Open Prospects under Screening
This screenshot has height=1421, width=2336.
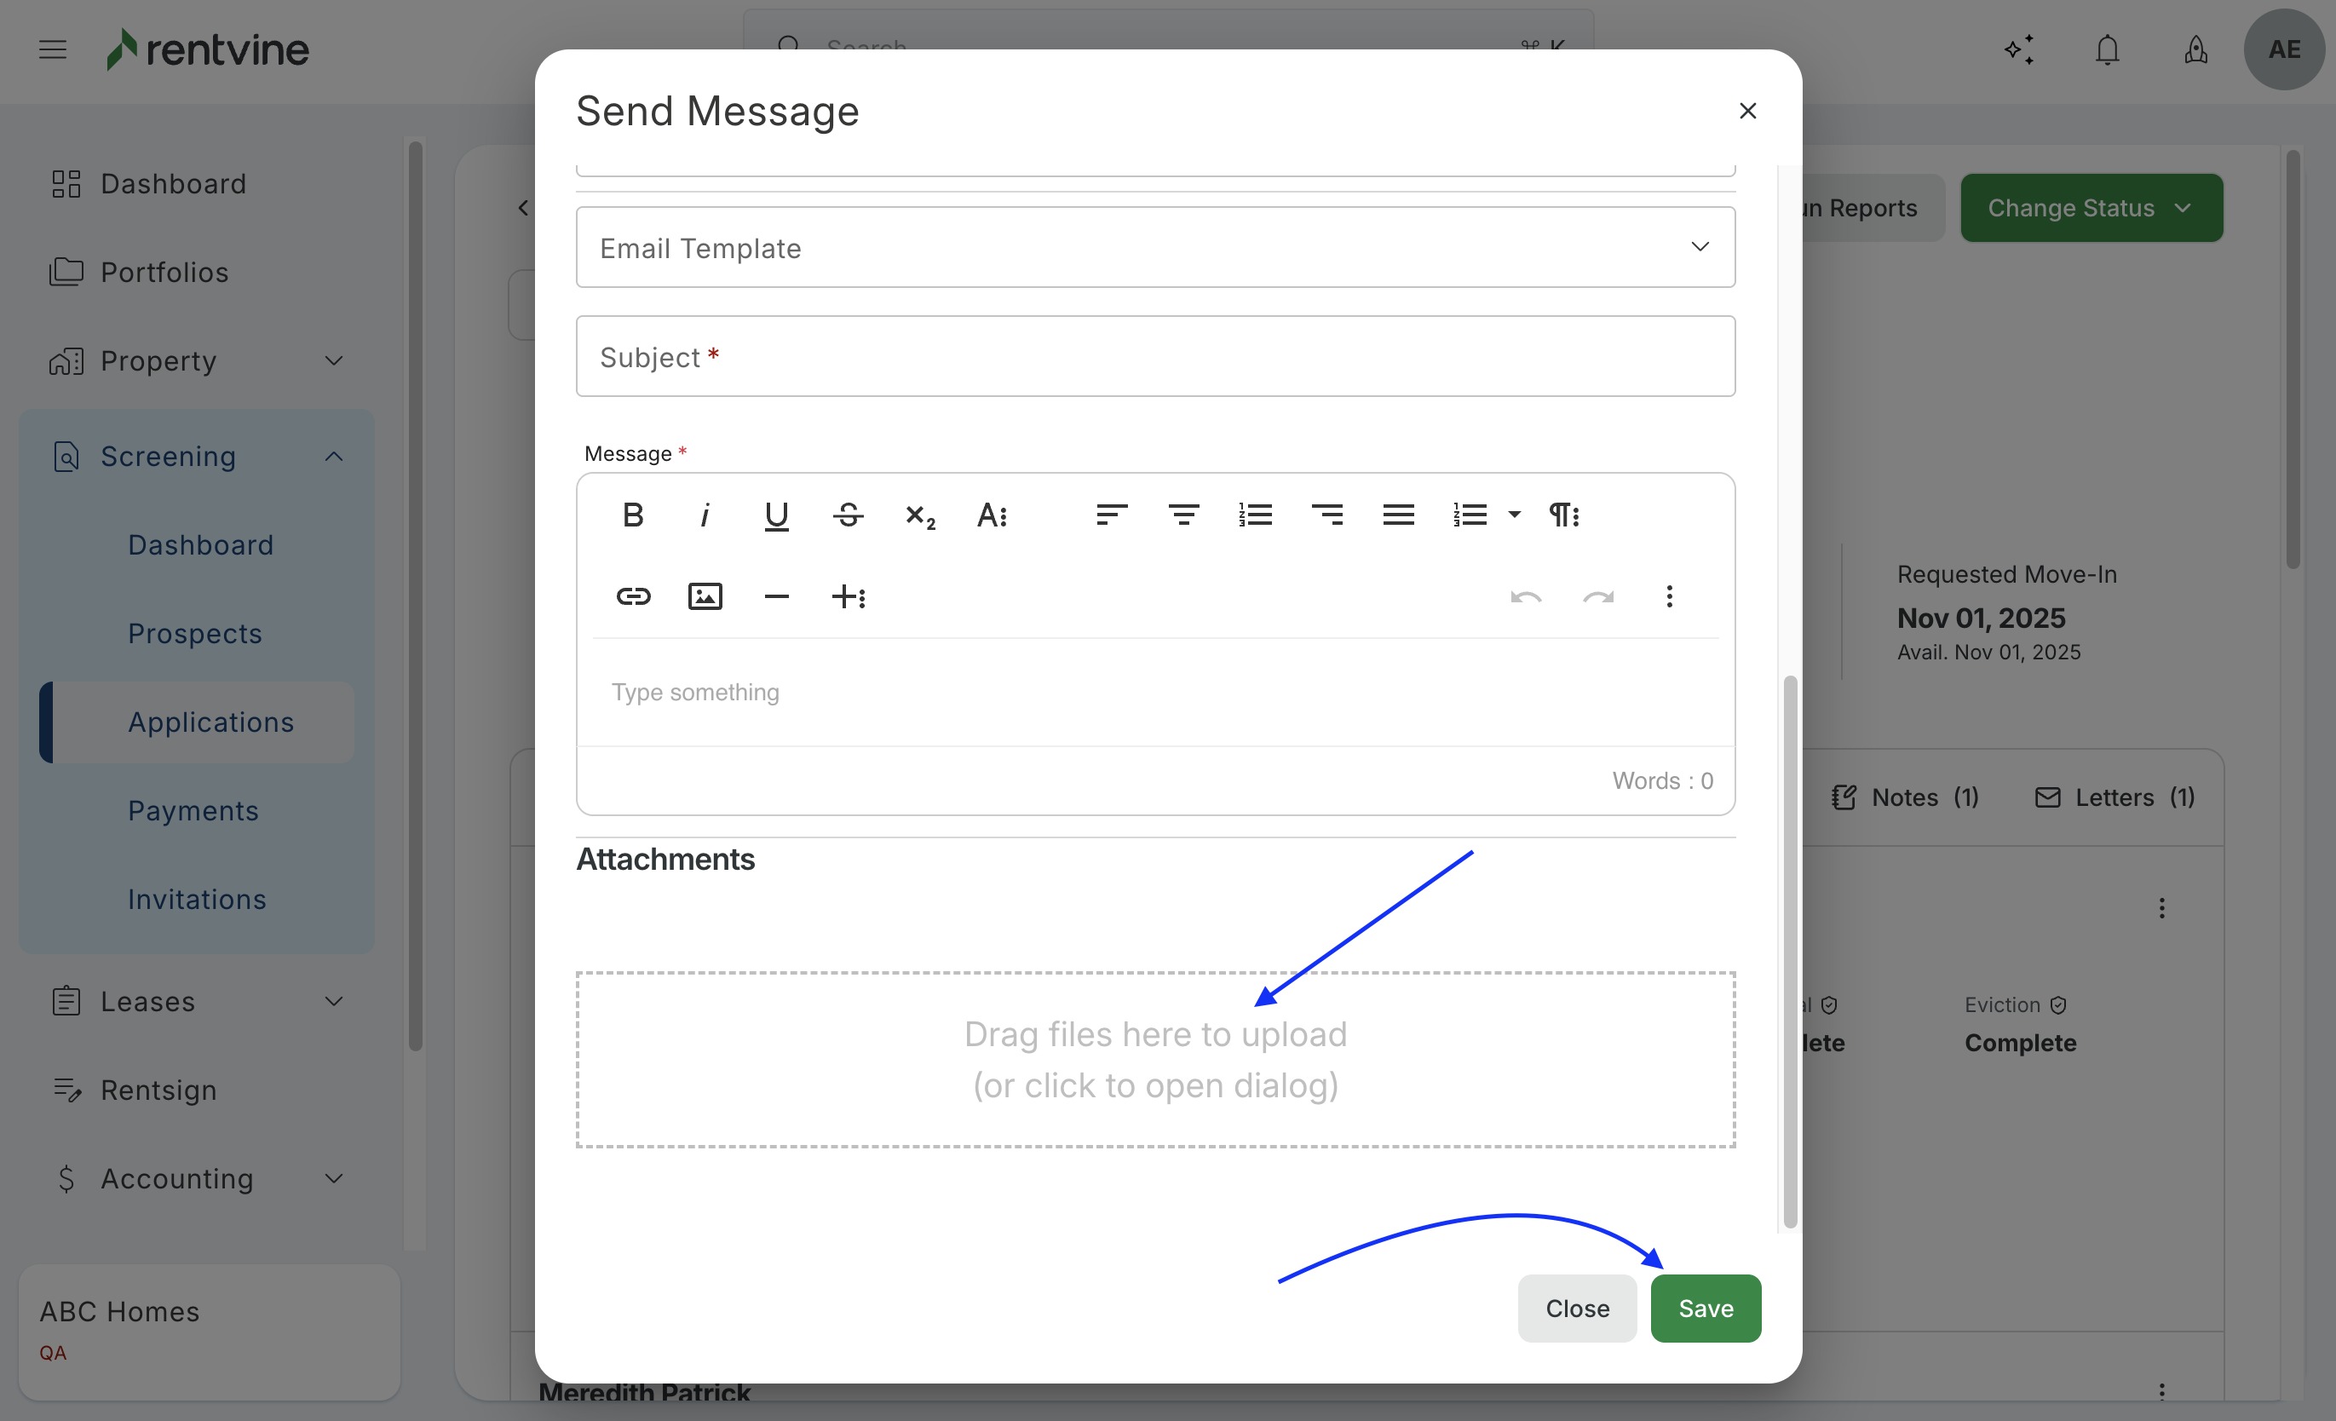click(195, 633)
